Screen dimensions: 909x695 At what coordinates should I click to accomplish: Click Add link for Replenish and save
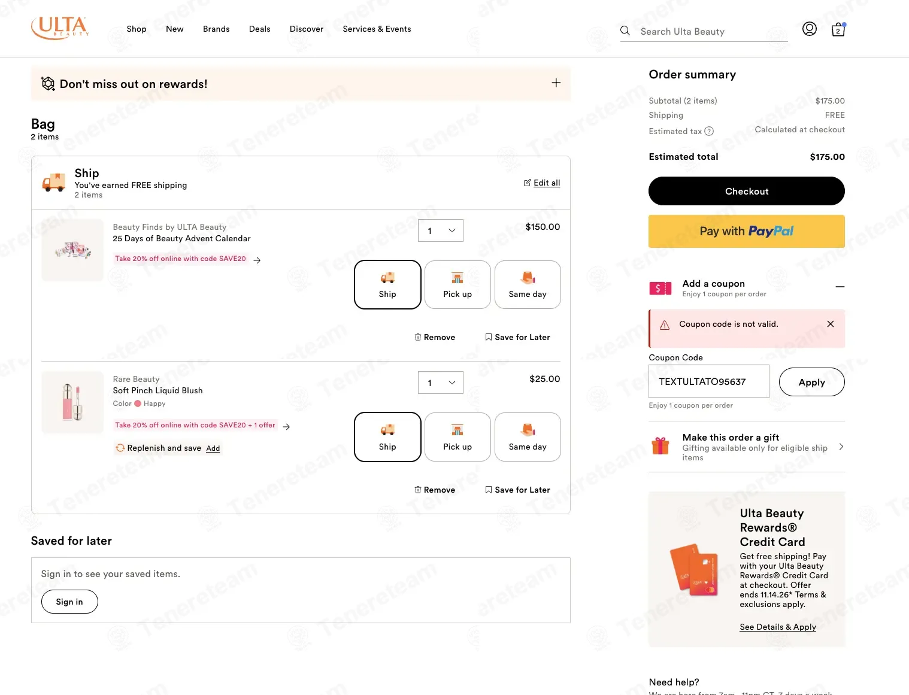[x=213, y=448]
